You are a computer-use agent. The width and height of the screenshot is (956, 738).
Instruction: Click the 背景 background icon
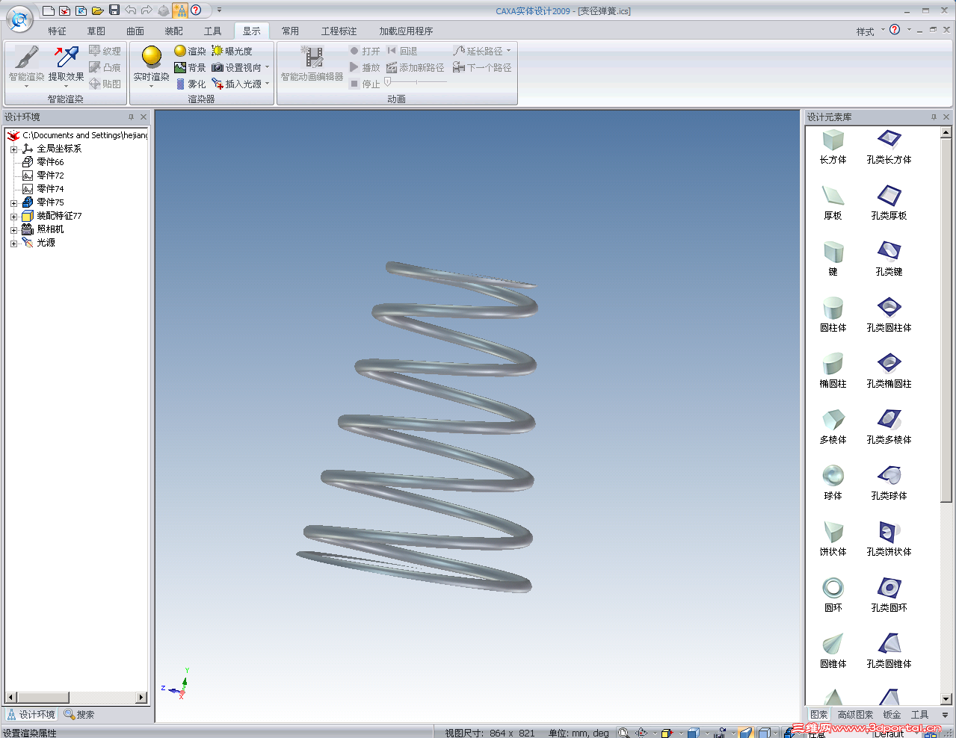tap(180, 67)
